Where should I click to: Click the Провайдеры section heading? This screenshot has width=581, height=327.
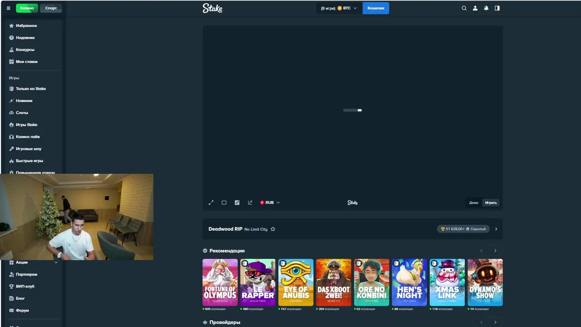coord(225,322)
